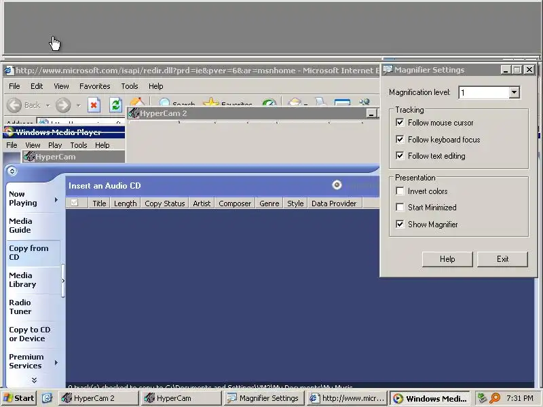Click the HyperCam window camera icon

click(29, 157)
